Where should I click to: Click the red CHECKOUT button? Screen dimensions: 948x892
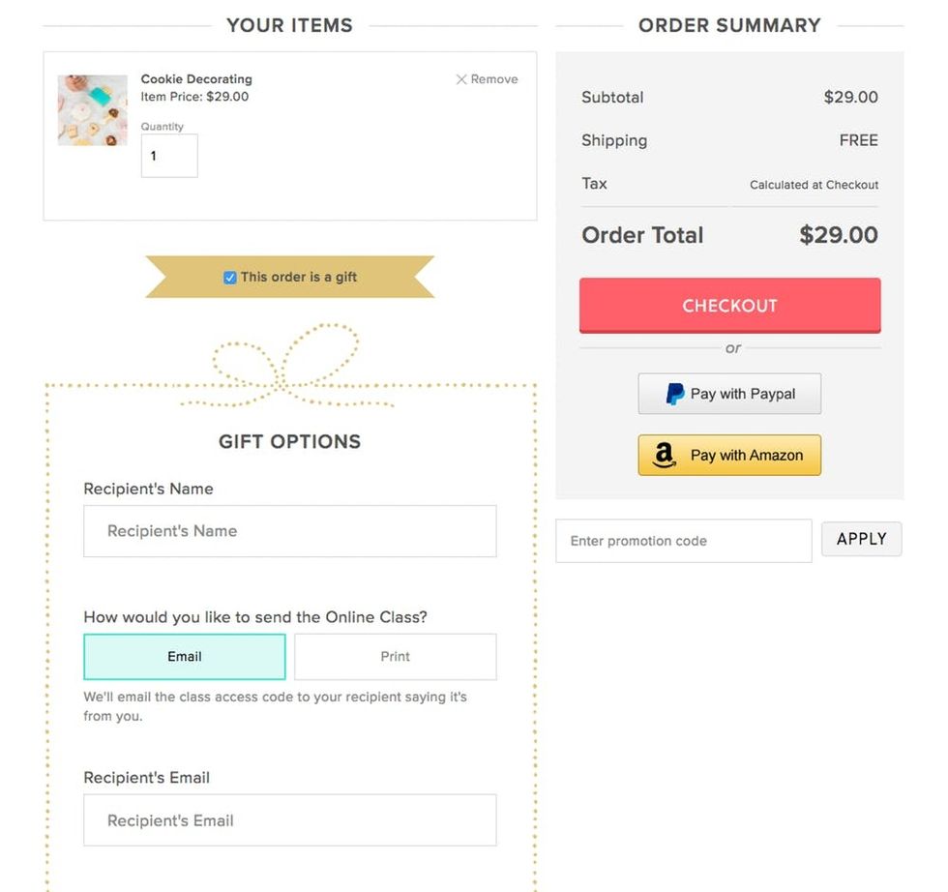[729, 306]
